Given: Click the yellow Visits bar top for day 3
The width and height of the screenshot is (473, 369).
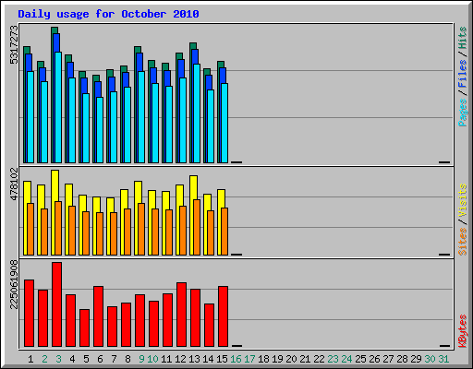Looking at the screenshot, I should pos(55,185).
